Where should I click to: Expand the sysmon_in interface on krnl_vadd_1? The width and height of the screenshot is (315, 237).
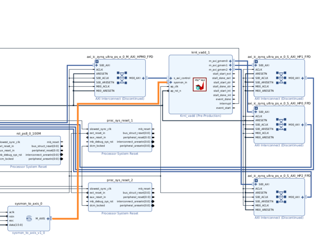tap(171, 83)
